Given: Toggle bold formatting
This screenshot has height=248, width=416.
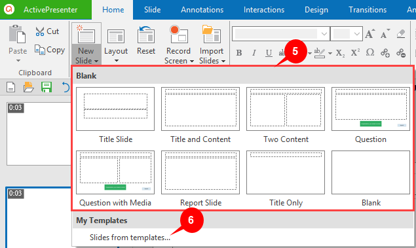Looking at the screenshot, I should tap(238, 53).
